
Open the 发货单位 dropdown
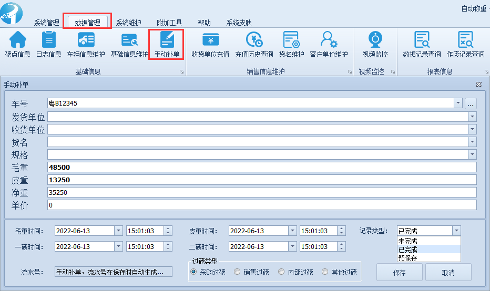pos(472,117)
